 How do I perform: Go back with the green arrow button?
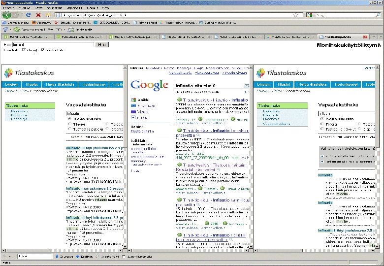[6, 15]
